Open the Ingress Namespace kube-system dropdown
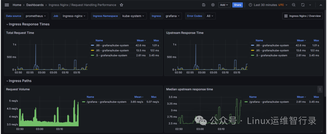Image resolution: width=327 pixels, height=134 pixels. pos(134,16)
